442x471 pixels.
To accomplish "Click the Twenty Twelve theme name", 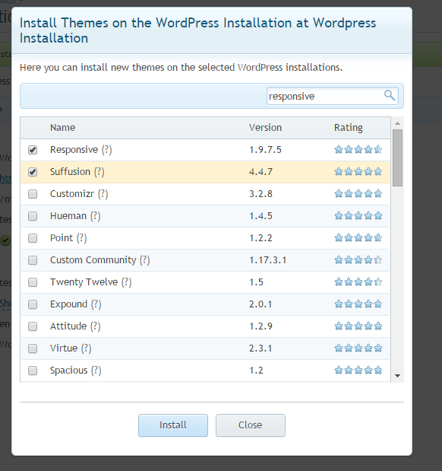I will point(84,282).
